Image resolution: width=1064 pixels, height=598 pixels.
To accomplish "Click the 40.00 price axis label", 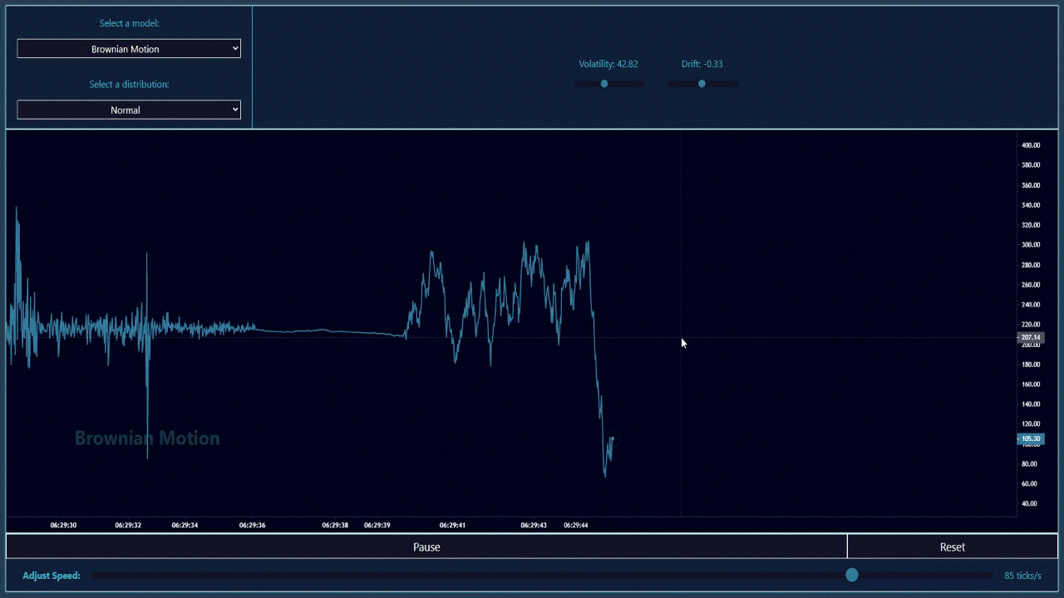I will tap(1031, 503).
